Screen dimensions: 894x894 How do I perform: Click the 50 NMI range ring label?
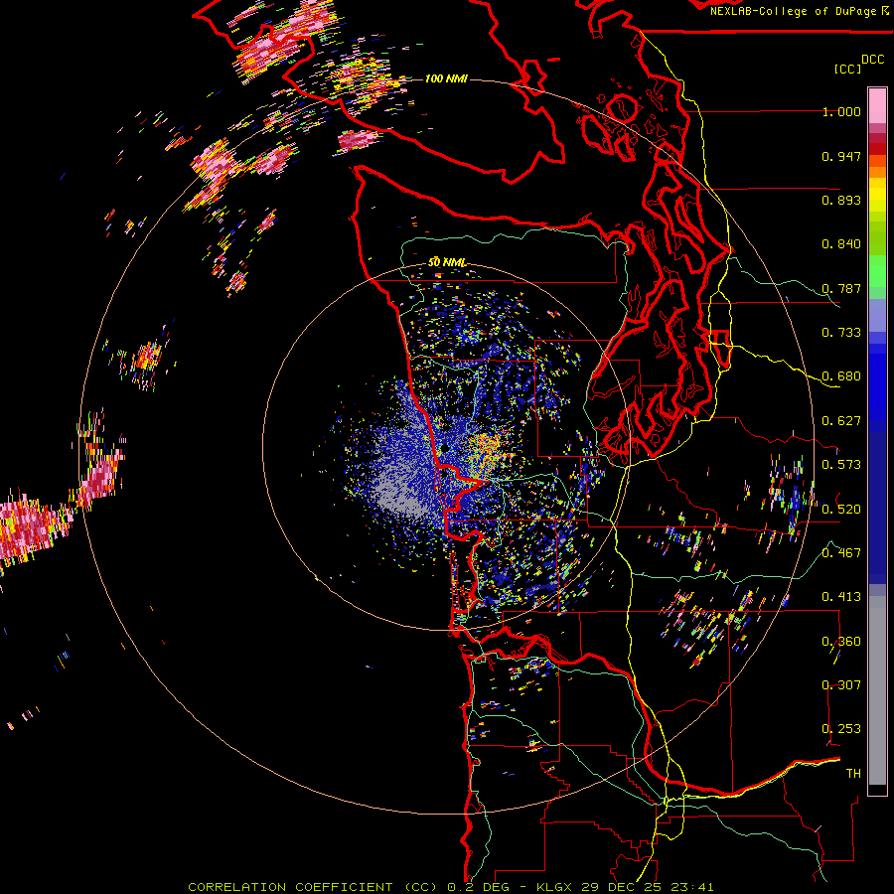tap(446, 263)
